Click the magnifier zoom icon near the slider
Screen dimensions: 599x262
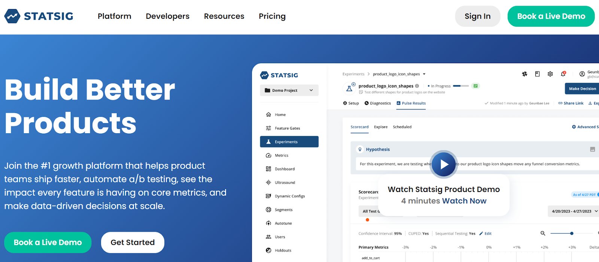pos(543,234)
